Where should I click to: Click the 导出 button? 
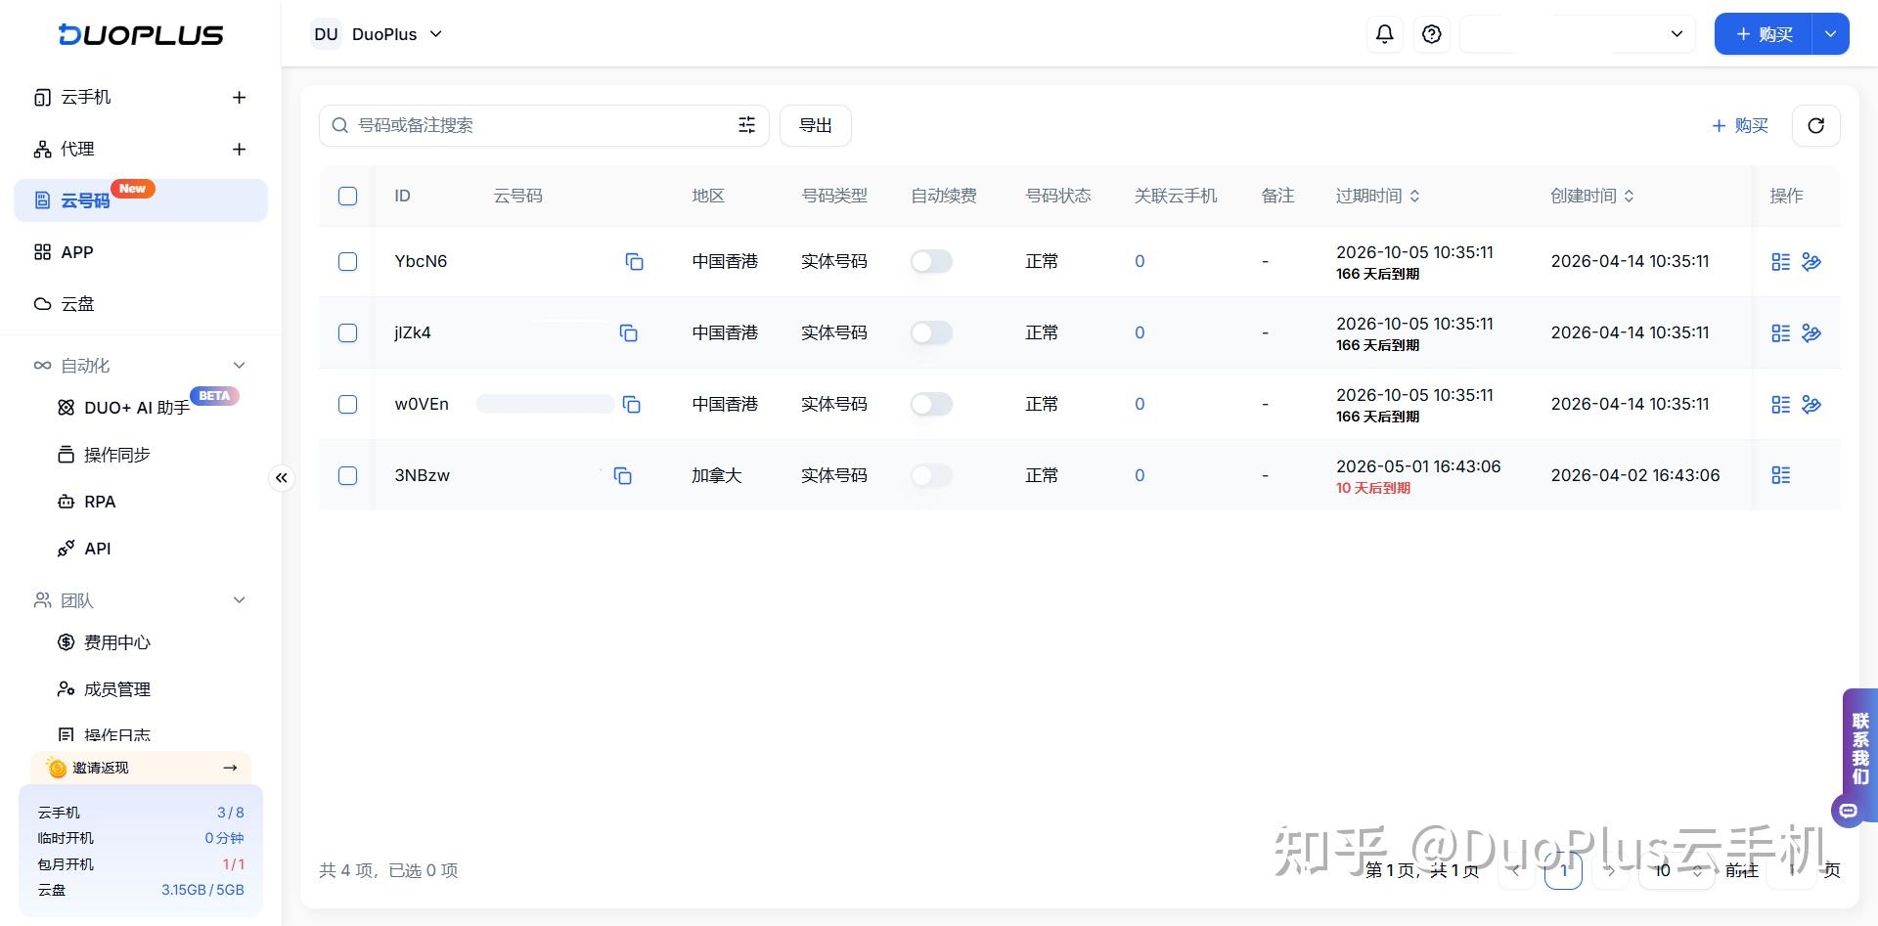point(815,125)
